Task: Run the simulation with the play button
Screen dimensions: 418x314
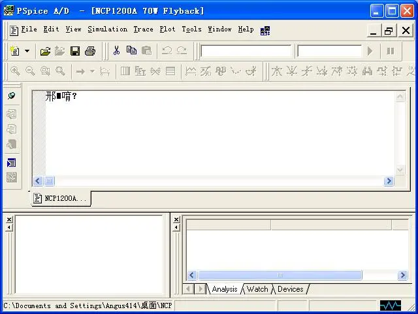Action: pyautogui.click(x=370, y=51)
